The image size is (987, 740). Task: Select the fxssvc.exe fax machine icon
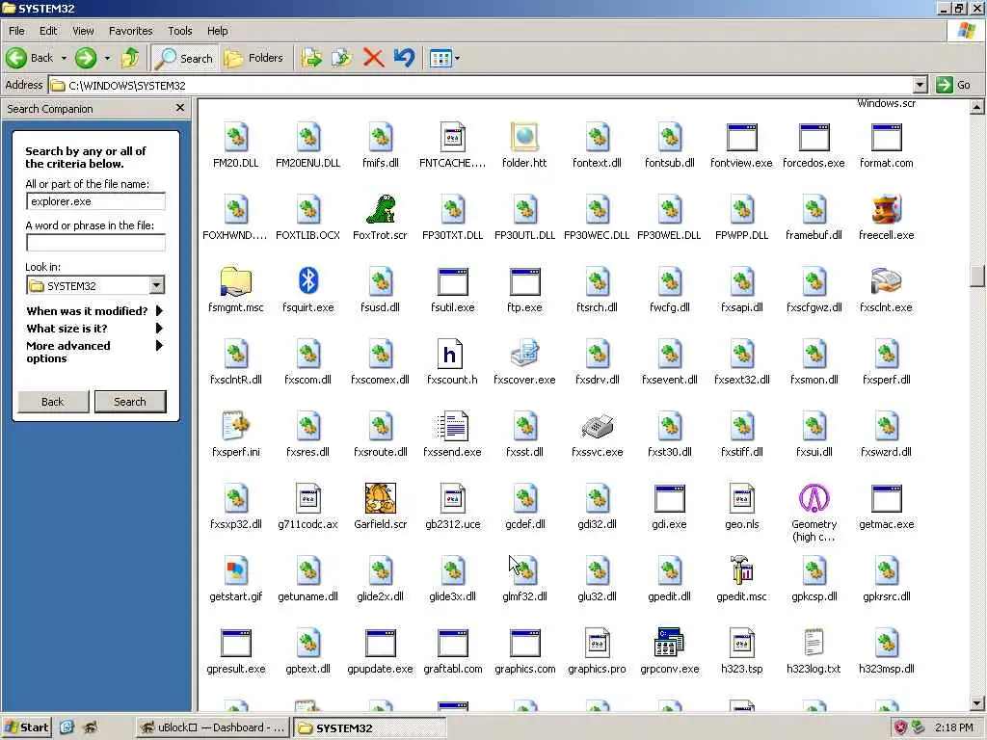[597, 426]
